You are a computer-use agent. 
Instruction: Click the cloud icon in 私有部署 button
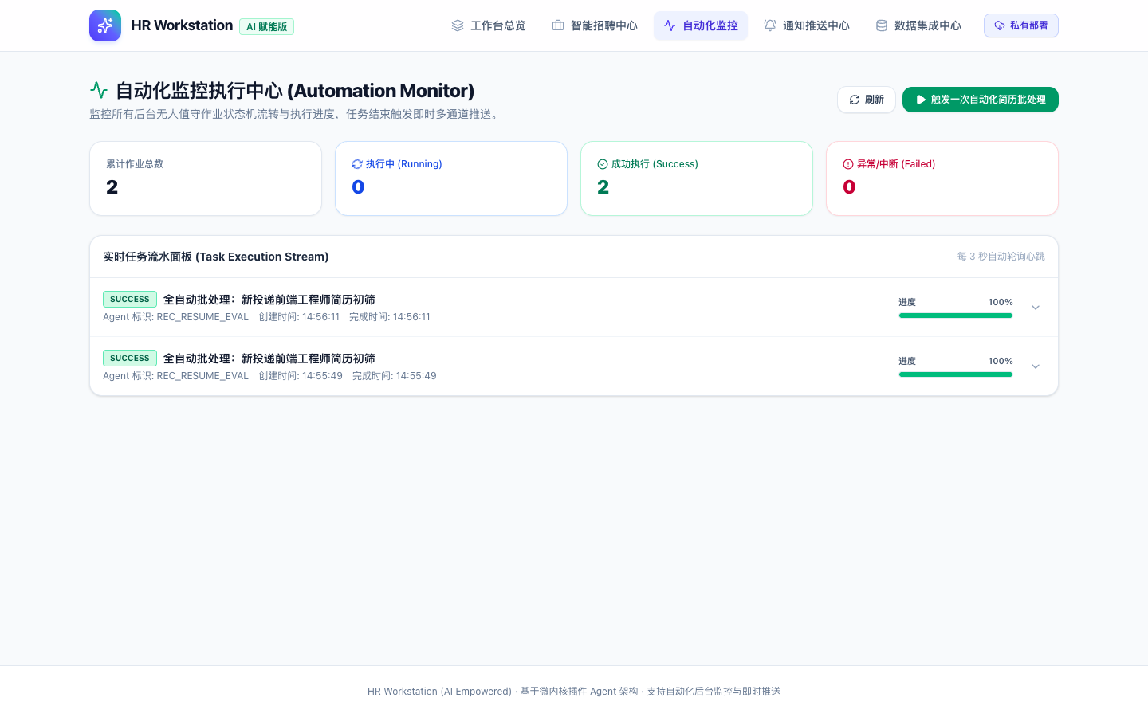1000,25
